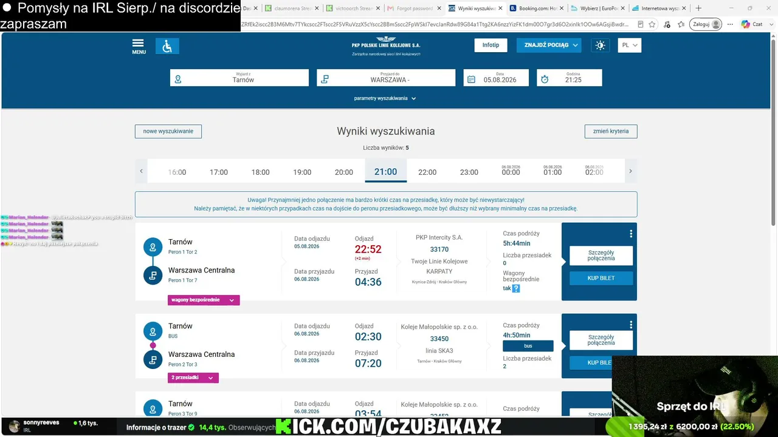Show later hours with the right arrow
Screen dimensions: 778x437
pos(630,171)
